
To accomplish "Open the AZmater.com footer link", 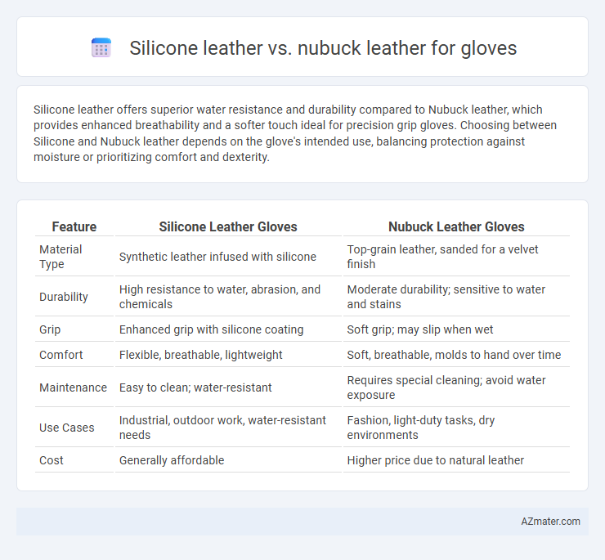I will pos(550,522).
